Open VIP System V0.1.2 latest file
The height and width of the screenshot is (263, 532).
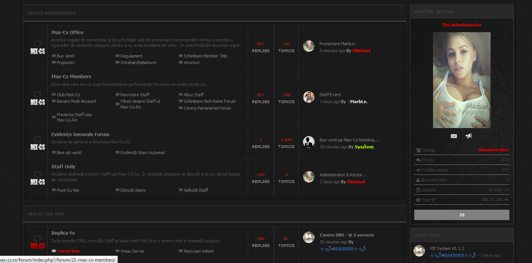pyautogui.click(x=446, y=248)
